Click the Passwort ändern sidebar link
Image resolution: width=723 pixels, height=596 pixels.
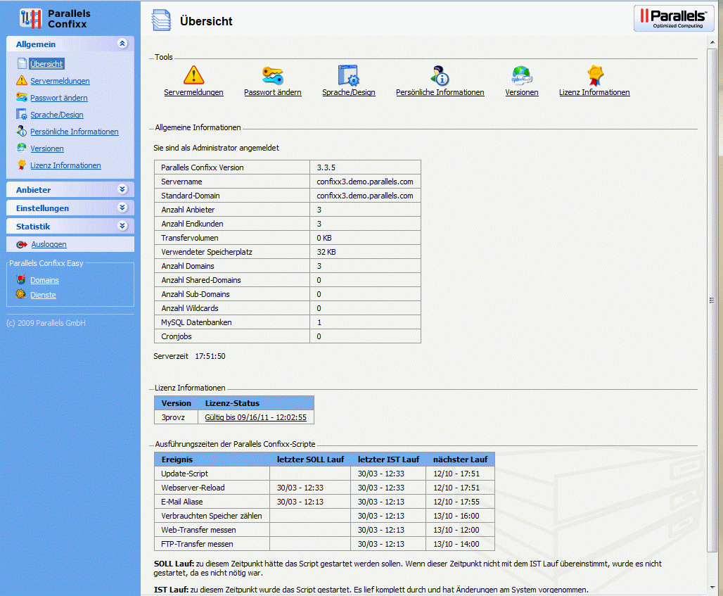[58, 98]
